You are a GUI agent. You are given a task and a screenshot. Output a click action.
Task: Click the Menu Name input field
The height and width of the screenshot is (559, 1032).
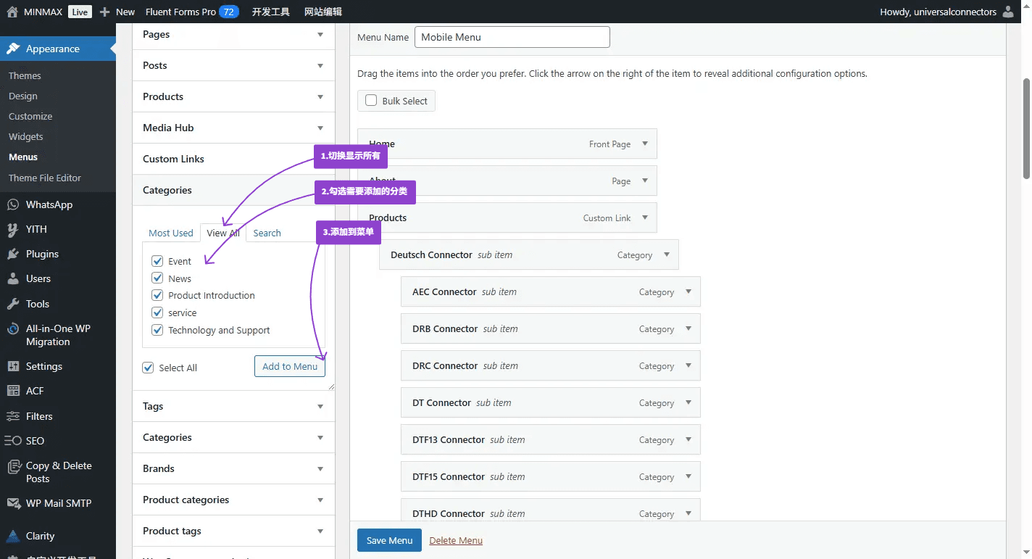[x=512, y=37]
